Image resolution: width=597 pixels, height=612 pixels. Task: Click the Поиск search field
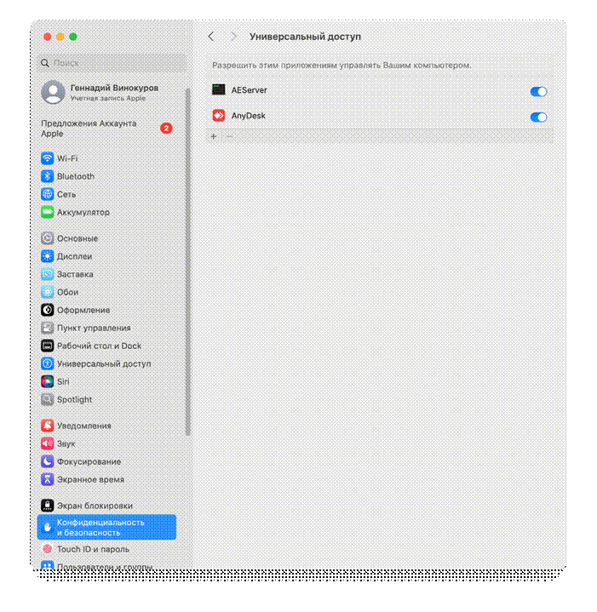pyautogui.click(x=112, y=63)
